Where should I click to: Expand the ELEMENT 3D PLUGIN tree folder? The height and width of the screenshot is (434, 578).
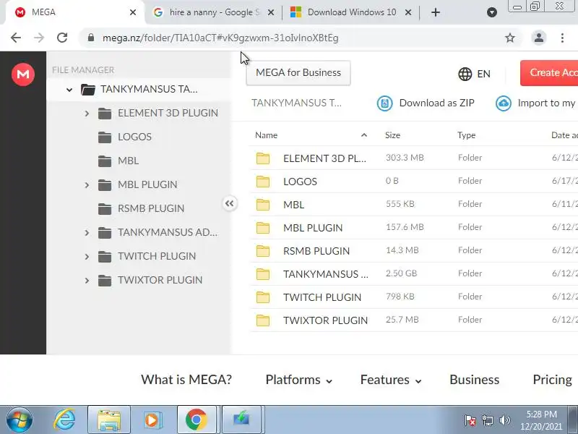click(x=87, y=114)
